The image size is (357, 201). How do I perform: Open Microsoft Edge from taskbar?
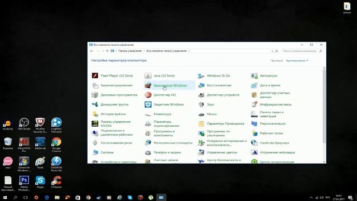(47, 197)
